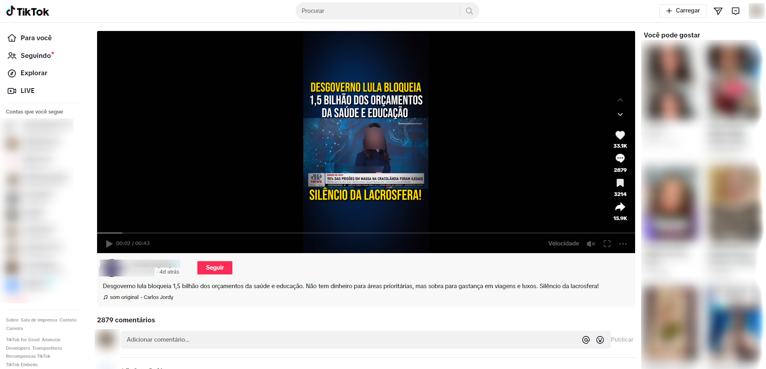This screenshot has height=369, width=766.
Task: Open the Velocidade playback speed menu
Action: click(x=563, y=243)
